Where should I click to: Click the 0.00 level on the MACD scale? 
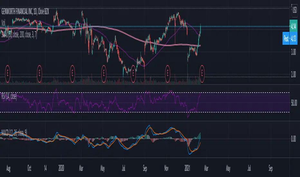click(294, 139)
